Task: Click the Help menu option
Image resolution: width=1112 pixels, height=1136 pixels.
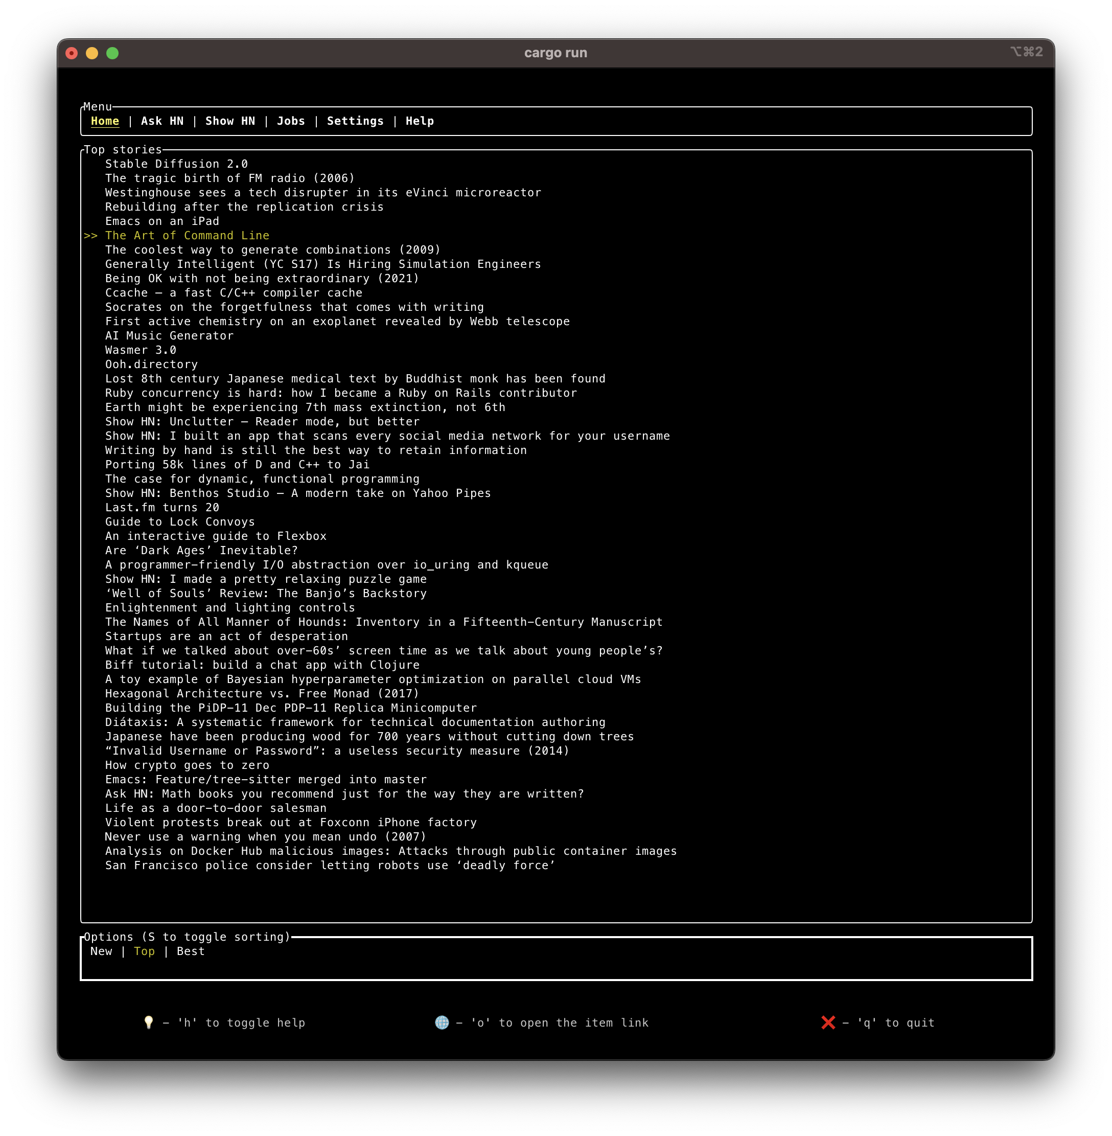Action: 421,120
